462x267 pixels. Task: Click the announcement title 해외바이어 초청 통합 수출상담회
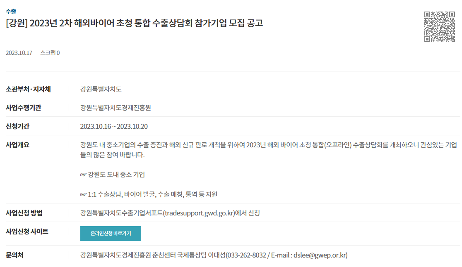tap(133, 23)
